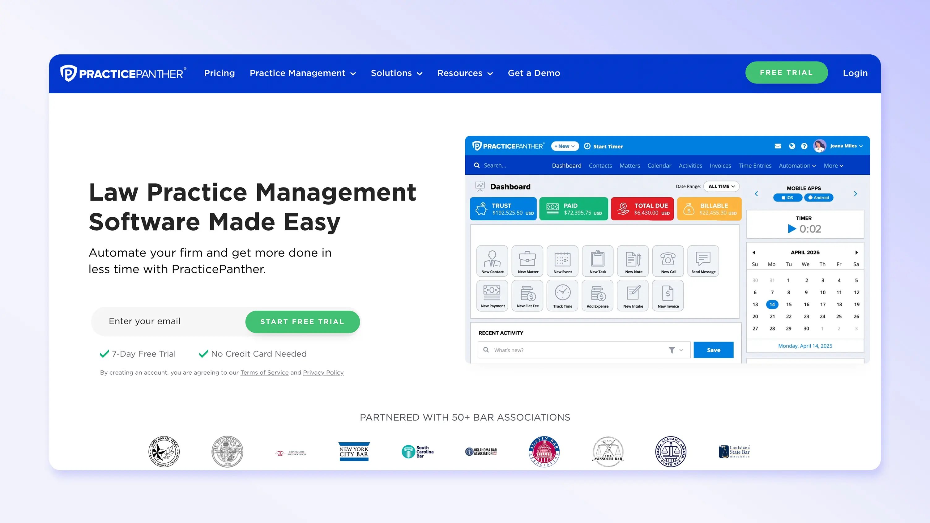Open New Matter from the dashboard shortcuts
Image resolution: width=930 pixels, height=523 pixels.
point(527,261)
